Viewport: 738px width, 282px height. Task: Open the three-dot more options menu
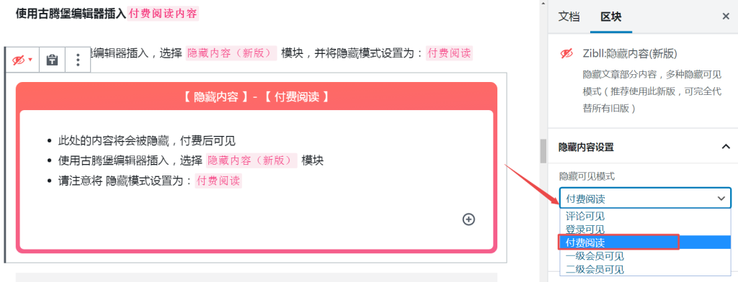point(78,60)
